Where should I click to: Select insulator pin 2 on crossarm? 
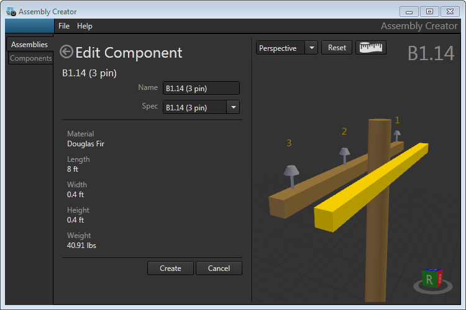(x=344, y=153)
